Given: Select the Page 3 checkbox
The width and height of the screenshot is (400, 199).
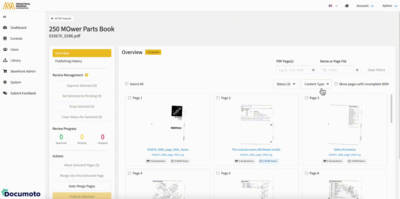Looking at the screenshot, I should (x=307, y=98).
